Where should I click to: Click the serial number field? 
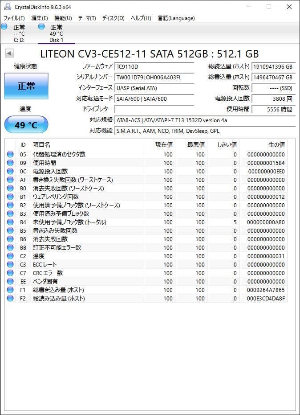[x=154, y=77]
